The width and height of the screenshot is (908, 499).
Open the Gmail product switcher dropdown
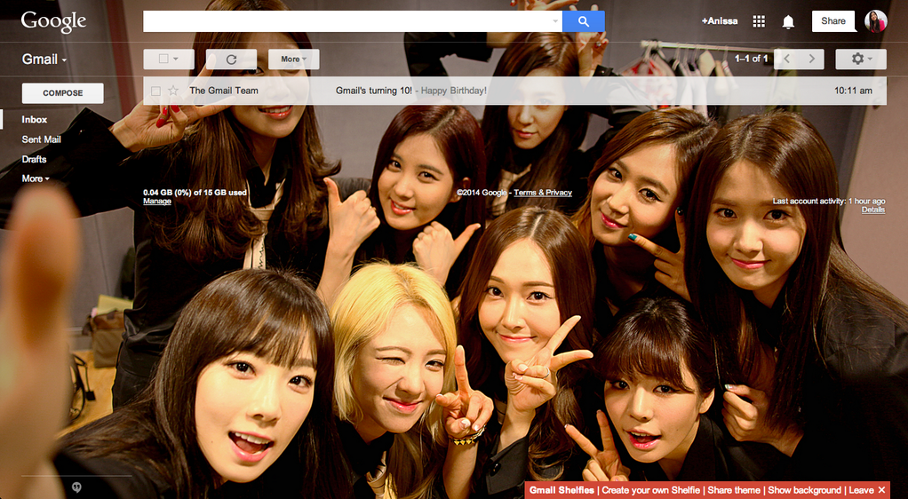[x=44, y=59]
